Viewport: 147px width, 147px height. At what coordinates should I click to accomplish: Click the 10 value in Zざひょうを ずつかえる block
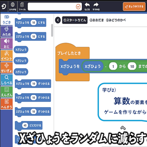[x=33, y=112]
